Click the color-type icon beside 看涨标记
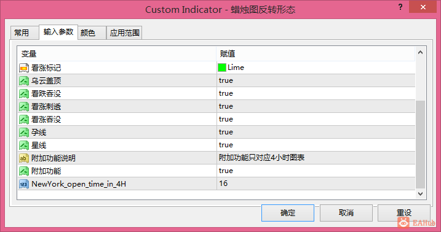 tap(24, 68)
